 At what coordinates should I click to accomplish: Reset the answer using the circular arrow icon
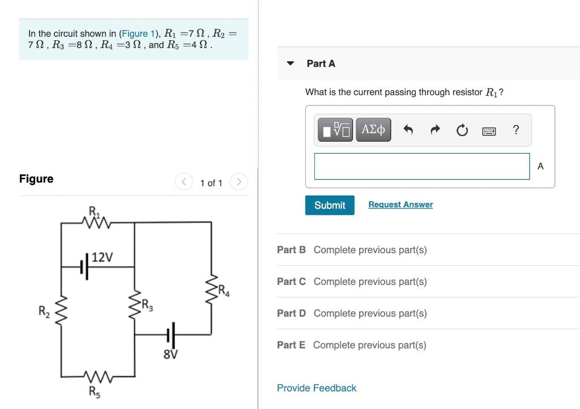click(x=462, y=129)
